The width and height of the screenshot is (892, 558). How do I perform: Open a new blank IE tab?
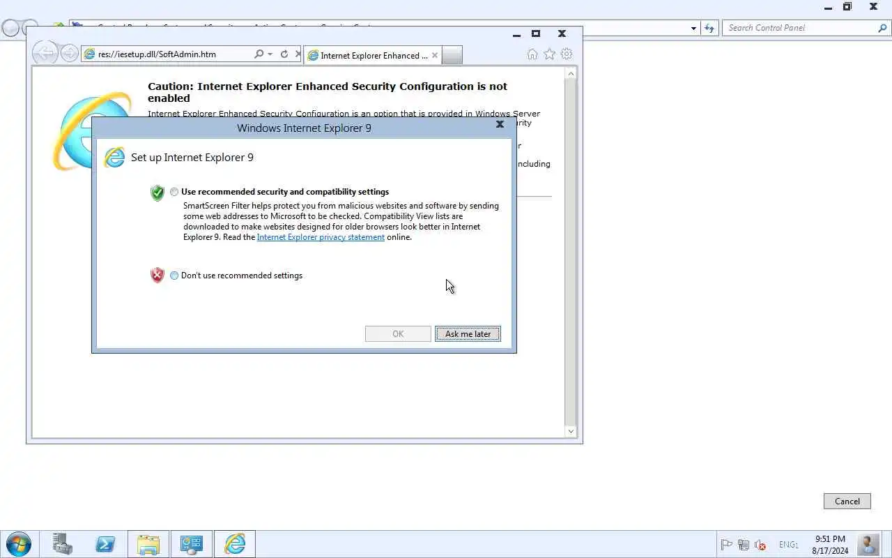coord(452,56)
